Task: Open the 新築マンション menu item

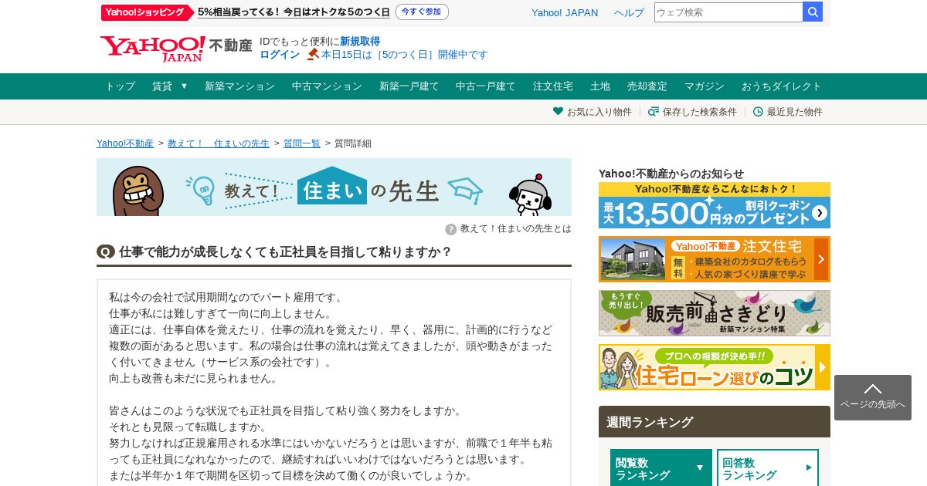Action: (x=239, y=86)
